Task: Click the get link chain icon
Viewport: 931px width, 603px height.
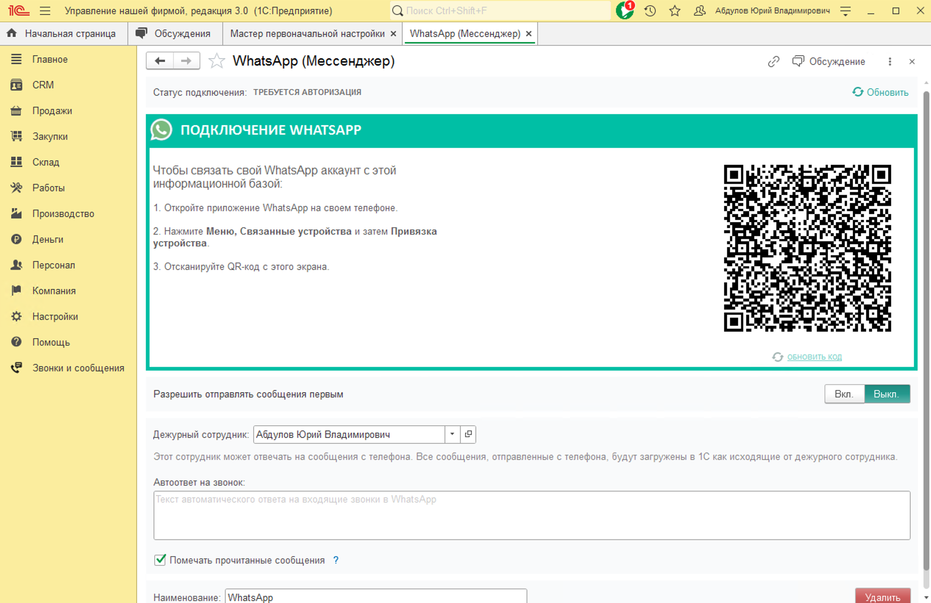Action: pyautogui.click(x=774, y=61)
